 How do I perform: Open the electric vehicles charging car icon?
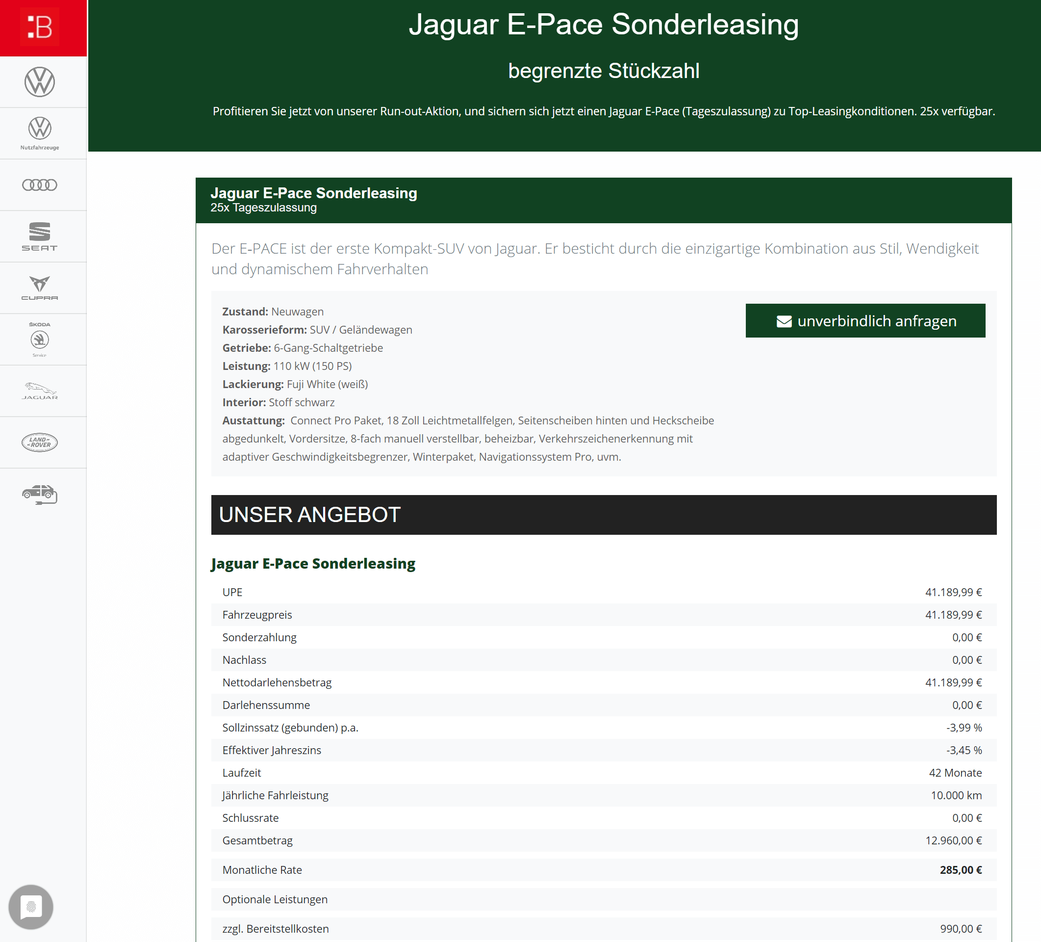(40, 495)
